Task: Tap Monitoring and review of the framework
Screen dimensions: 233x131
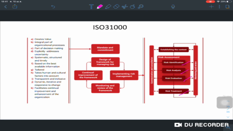Action: tap(105, 88)
